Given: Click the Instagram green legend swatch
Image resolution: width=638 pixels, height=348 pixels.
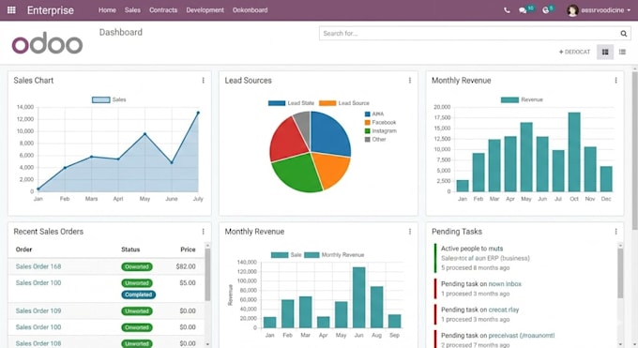Looking at the screenshot, I should pyautogui.click(x=368, y=131).
